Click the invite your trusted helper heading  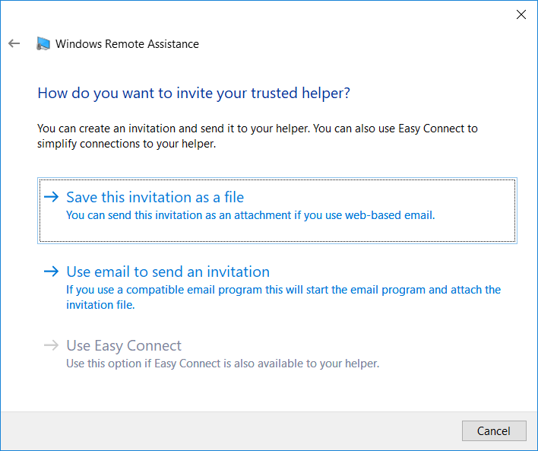click(x=194, y=93)
